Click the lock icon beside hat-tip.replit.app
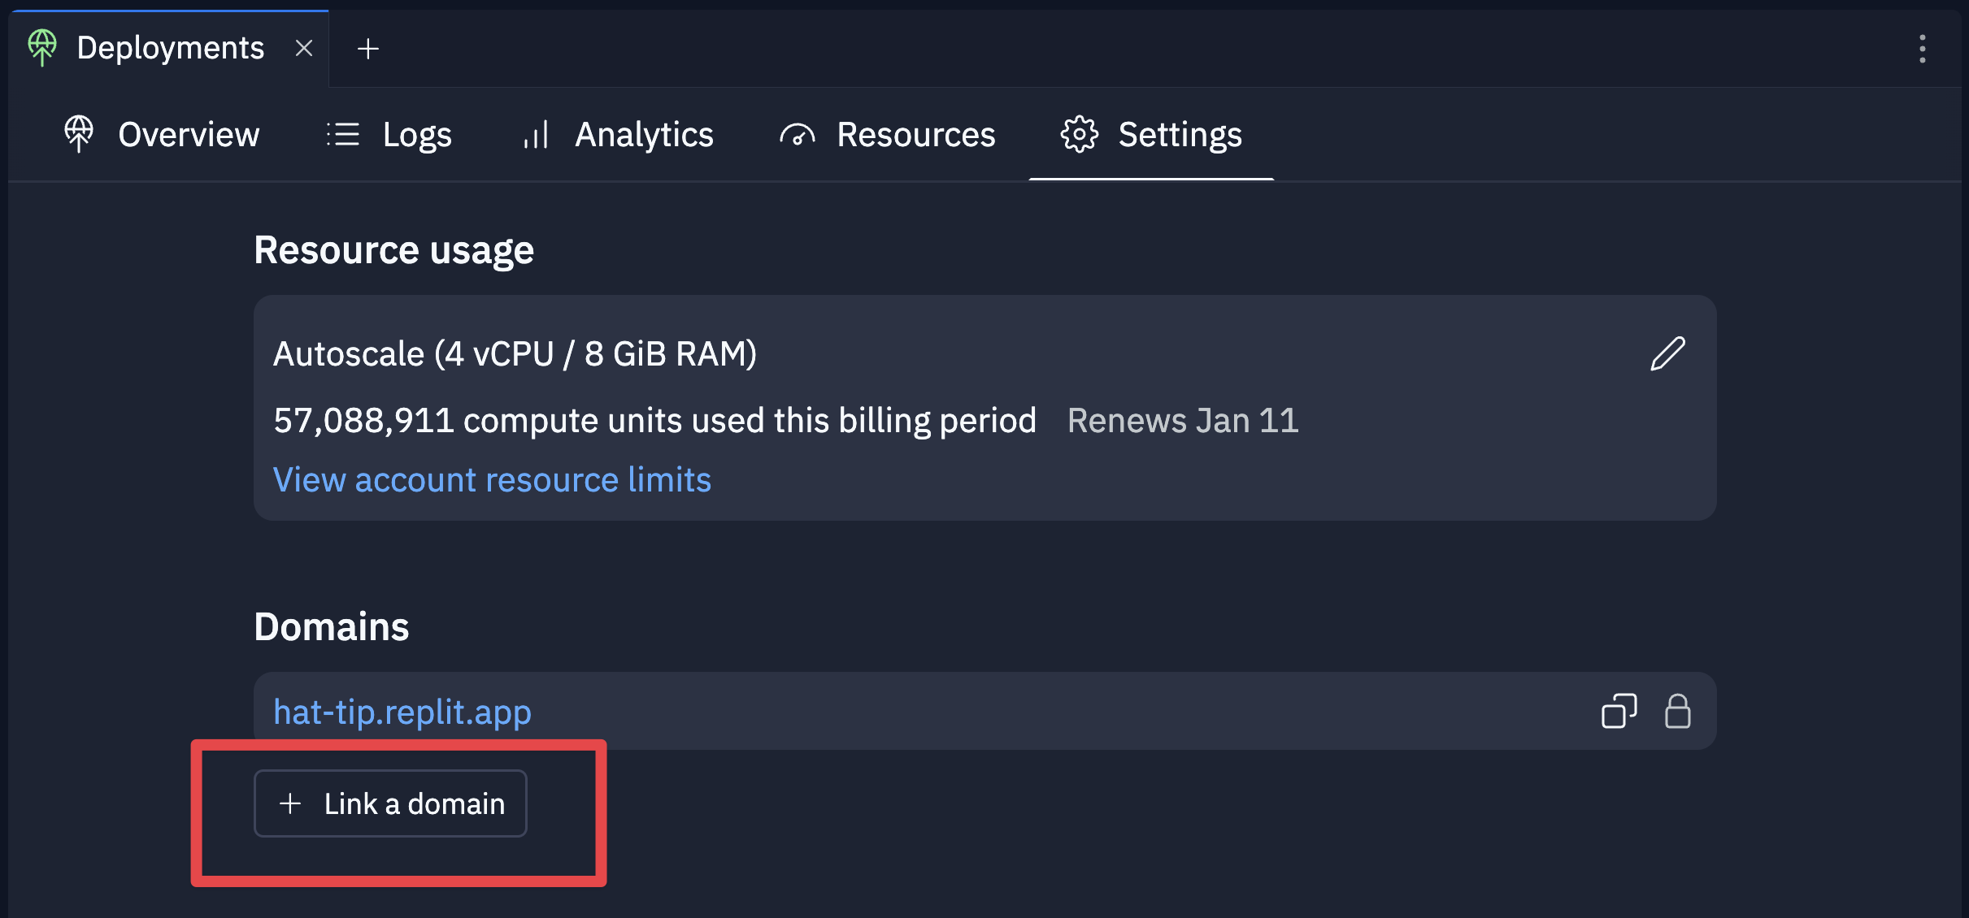This screenshot has height=918, width=1969. 1677,712
